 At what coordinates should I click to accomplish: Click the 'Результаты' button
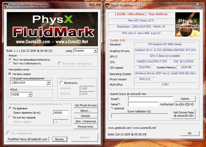(x=86, y=127)
